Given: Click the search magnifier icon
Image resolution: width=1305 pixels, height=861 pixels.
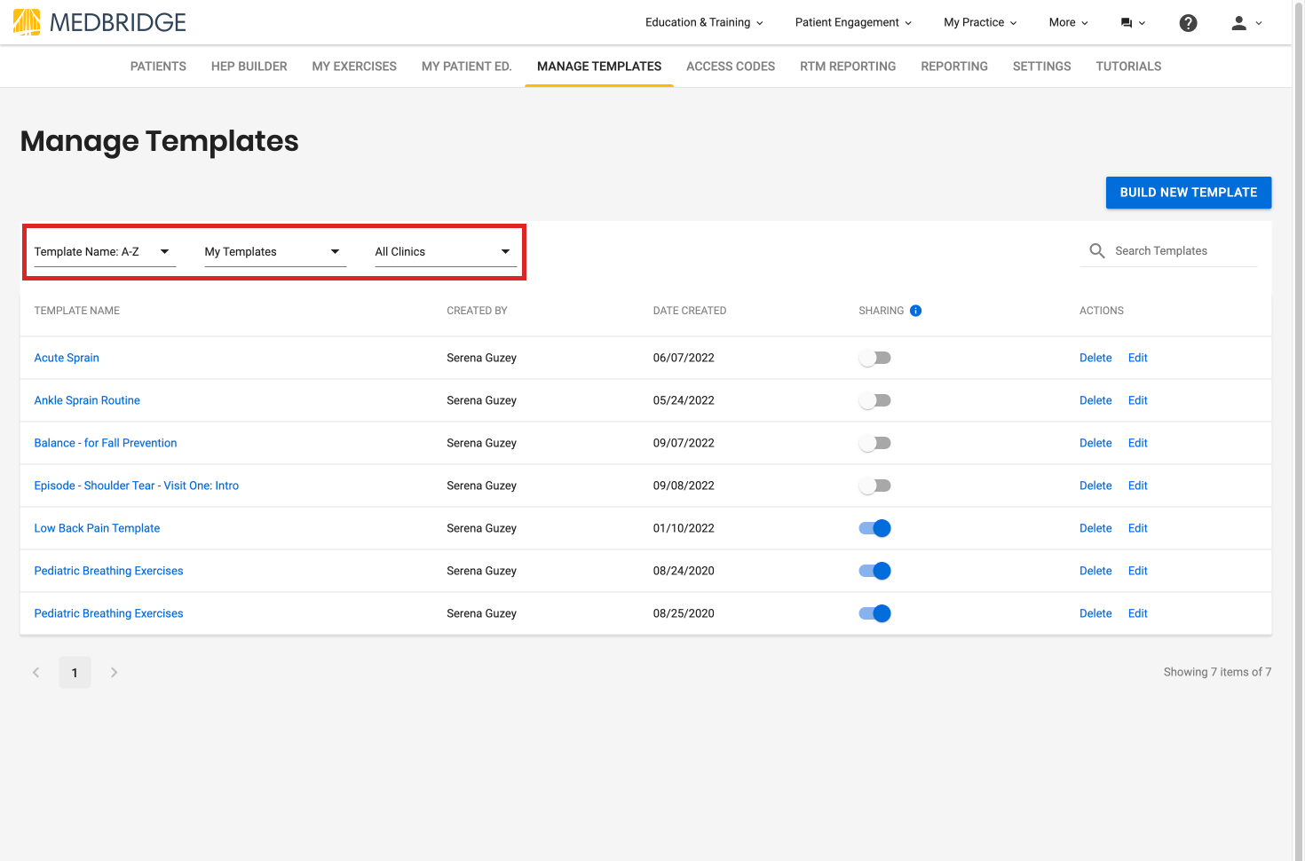Looking at the screenshot, I should pos(1097,251).
